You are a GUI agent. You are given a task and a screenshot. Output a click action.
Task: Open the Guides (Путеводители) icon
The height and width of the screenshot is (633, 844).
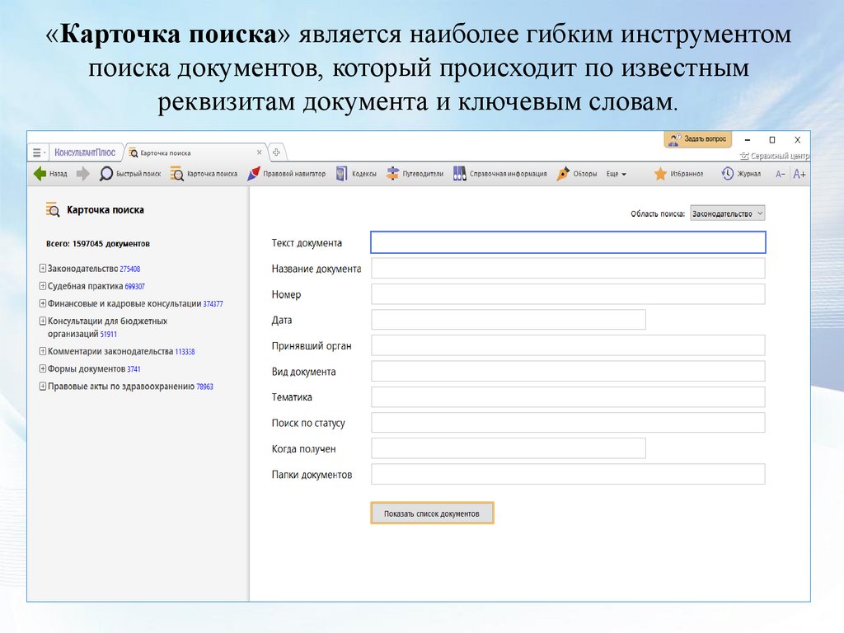click(x=392, y=174)
